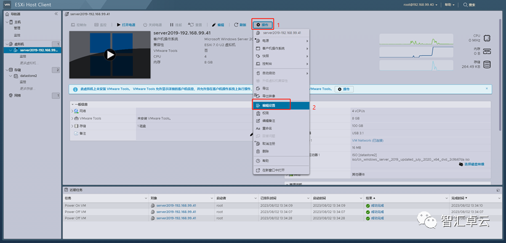Click the 重置 reset toolbar button
The height and width of the screenshot is (243, 506).
pyautogui.click(x=195, y=25)
